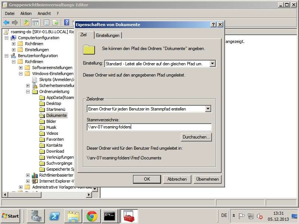Viewport: 299px width, 224px height.
Task: Click the Stammverzeichnis path input field
Action: pos(149,127)
